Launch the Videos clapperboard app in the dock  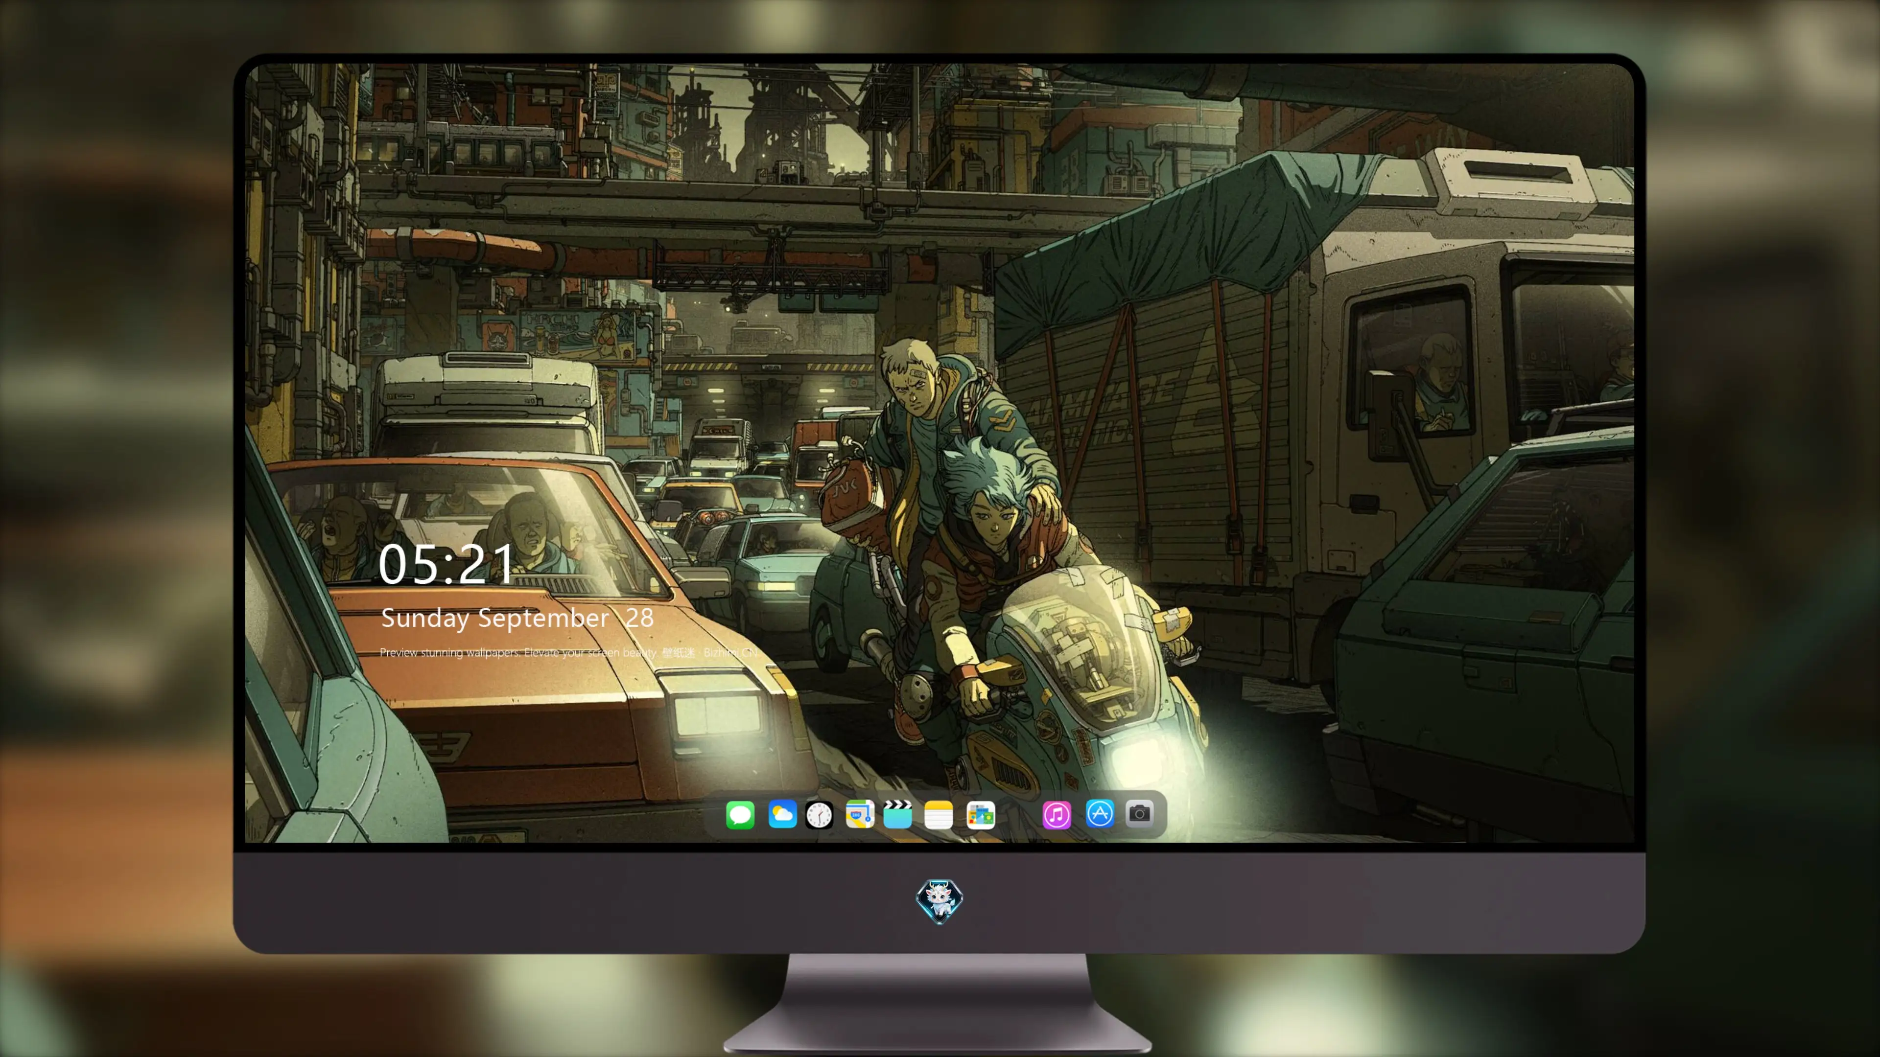pos(898,815)
